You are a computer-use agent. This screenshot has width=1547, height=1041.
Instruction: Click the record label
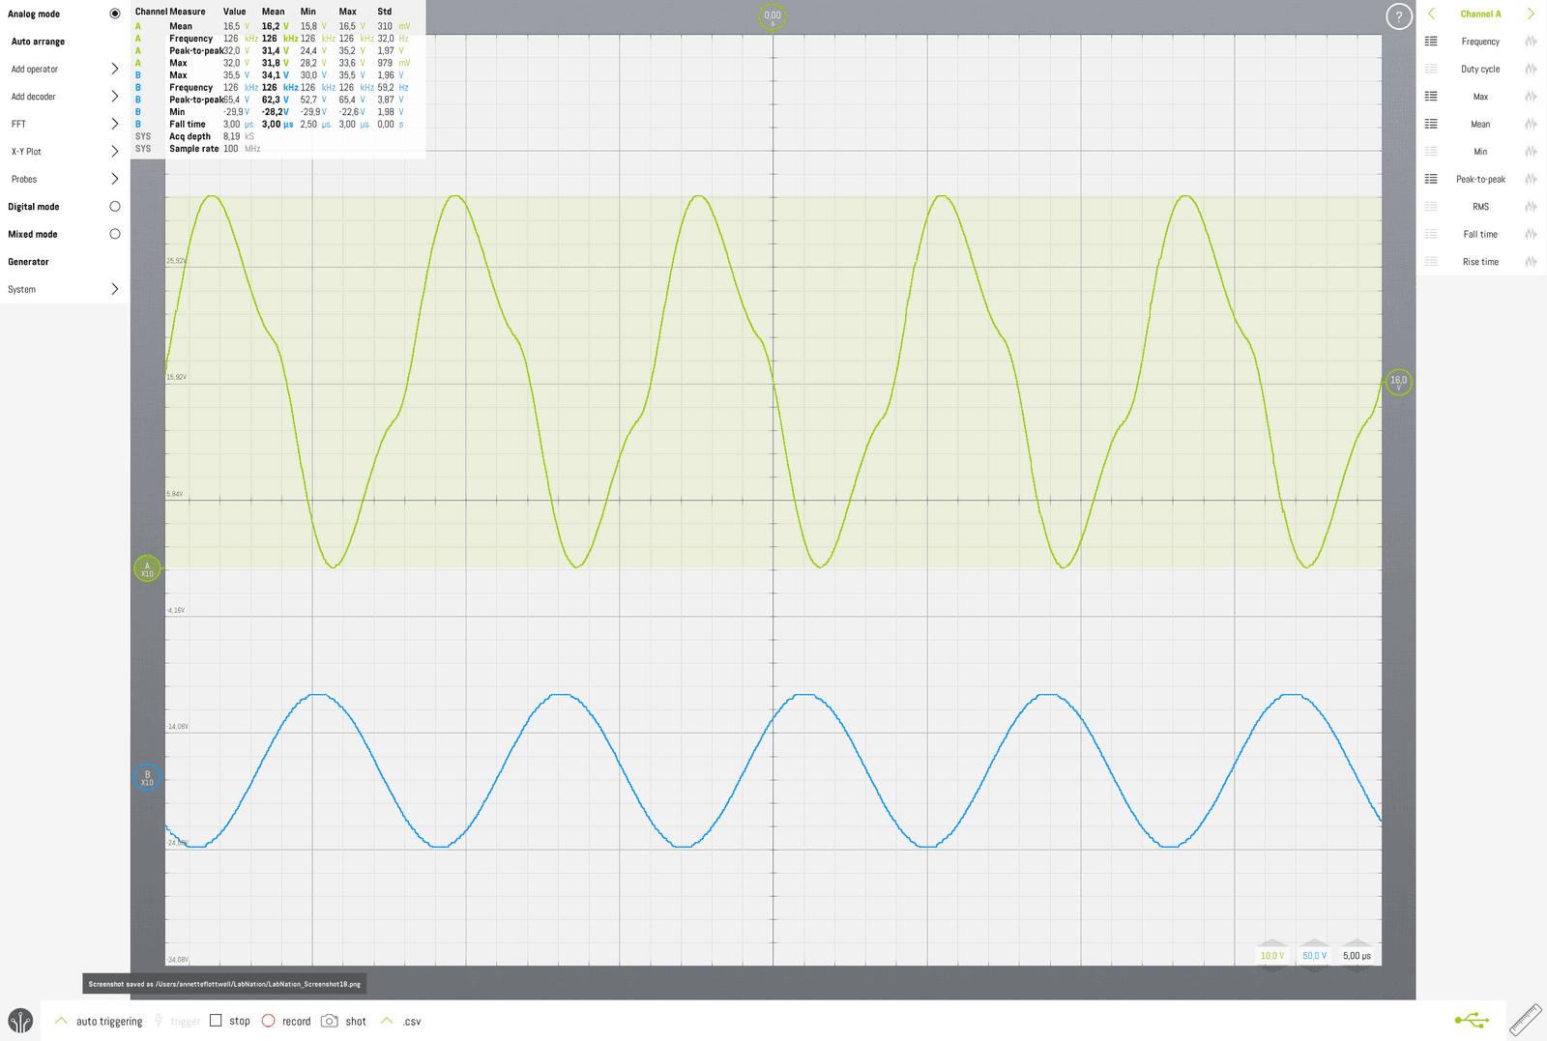click(296, 1022)
